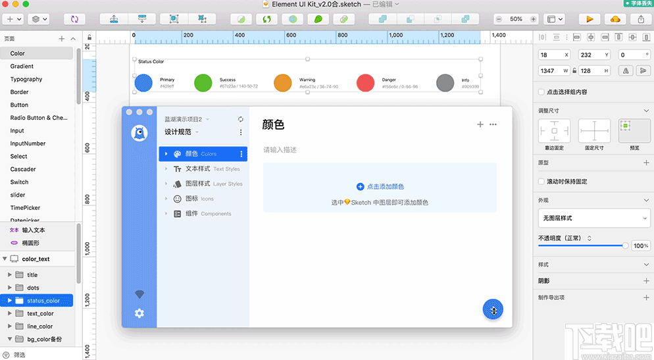
Task: Select the 图标 Icons item
Action: [x=203, y=199]
